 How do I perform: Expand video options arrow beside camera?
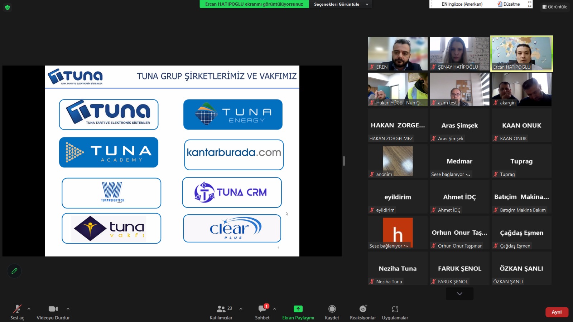[x=68, y=309]
